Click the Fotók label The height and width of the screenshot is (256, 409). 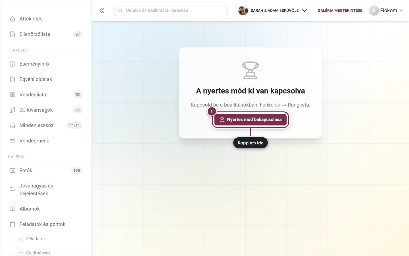pyautogui.click(x=26, y=171)
